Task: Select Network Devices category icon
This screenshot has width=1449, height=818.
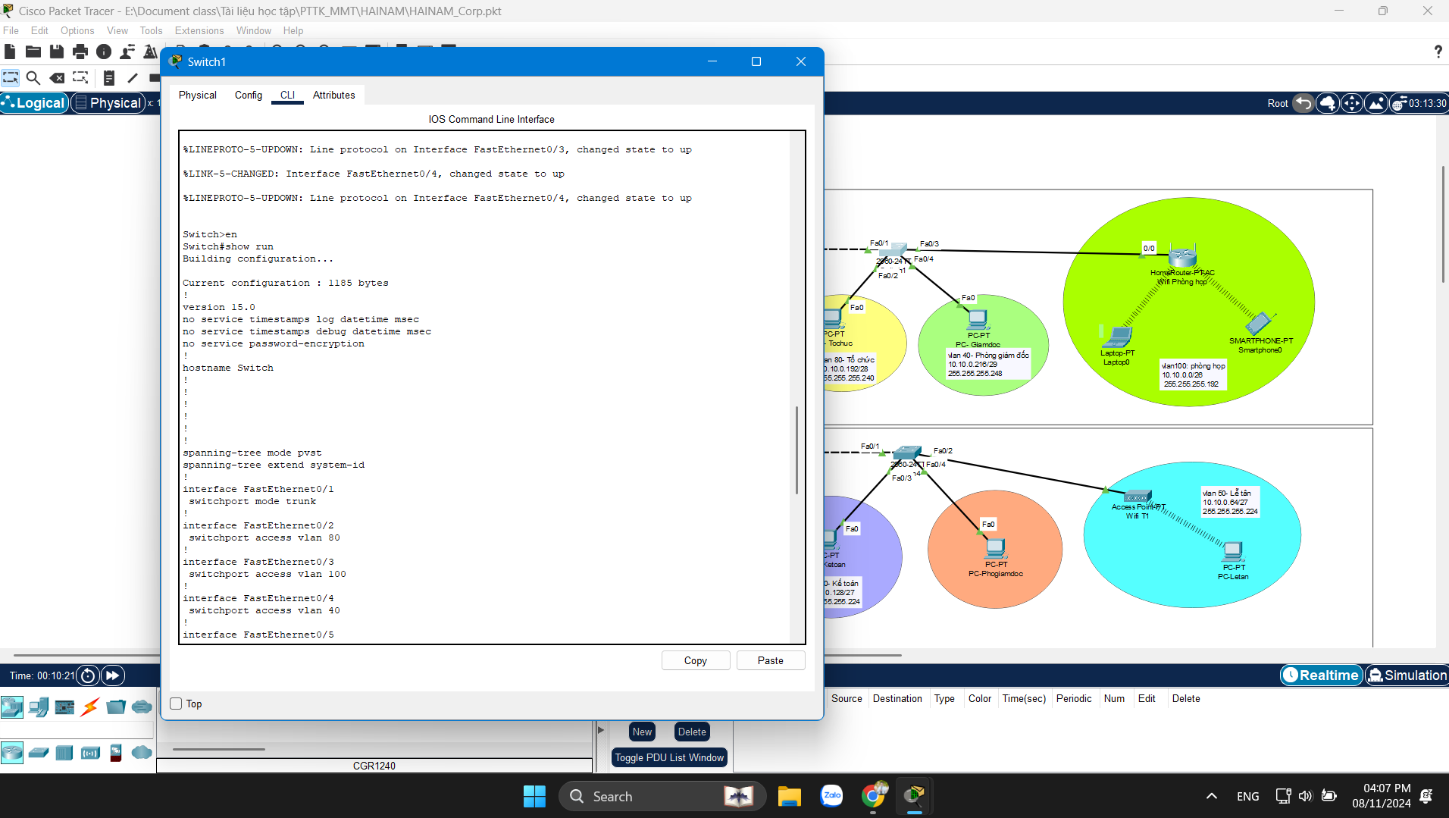Action: 12,707
